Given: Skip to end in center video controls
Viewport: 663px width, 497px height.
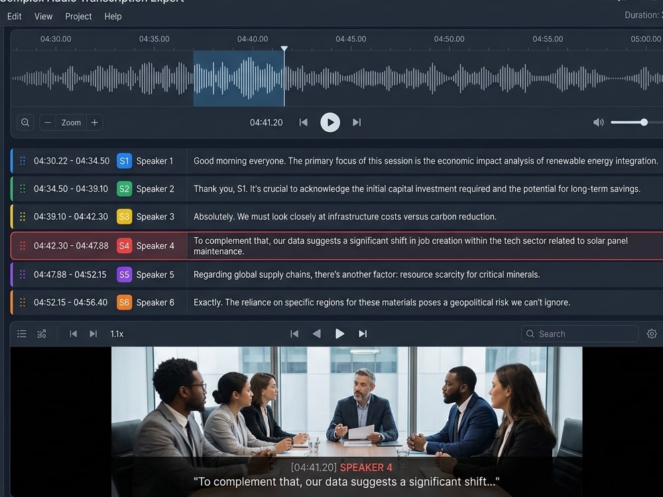Looking at the screenshot, I should coord(363,334).
